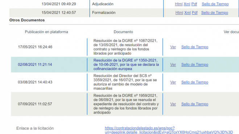Viewport: 239px width, 134px height.
Task: Open Pdf link in the Adjudicación row
Action: pyautogui.click(x=194, y=4)
